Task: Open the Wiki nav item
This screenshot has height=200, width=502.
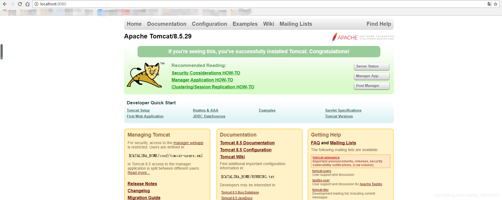Action: pyautogui.click(x=268, y=24)
